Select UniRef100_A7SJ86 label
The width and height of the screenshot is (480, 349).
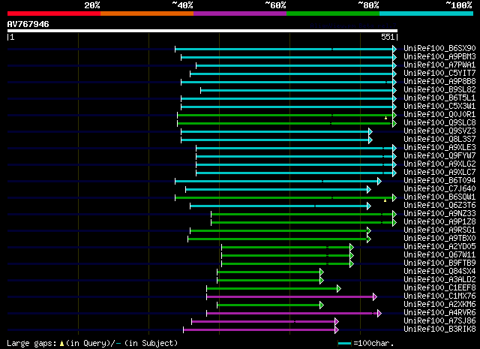439,321
